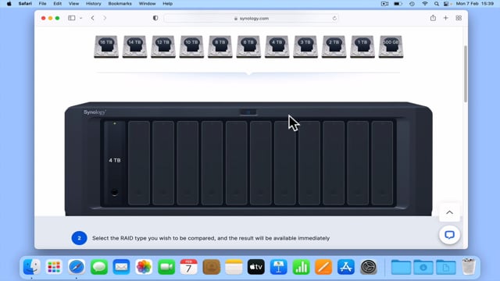Focus the synology.com address bar

click(x=251, y=19)
